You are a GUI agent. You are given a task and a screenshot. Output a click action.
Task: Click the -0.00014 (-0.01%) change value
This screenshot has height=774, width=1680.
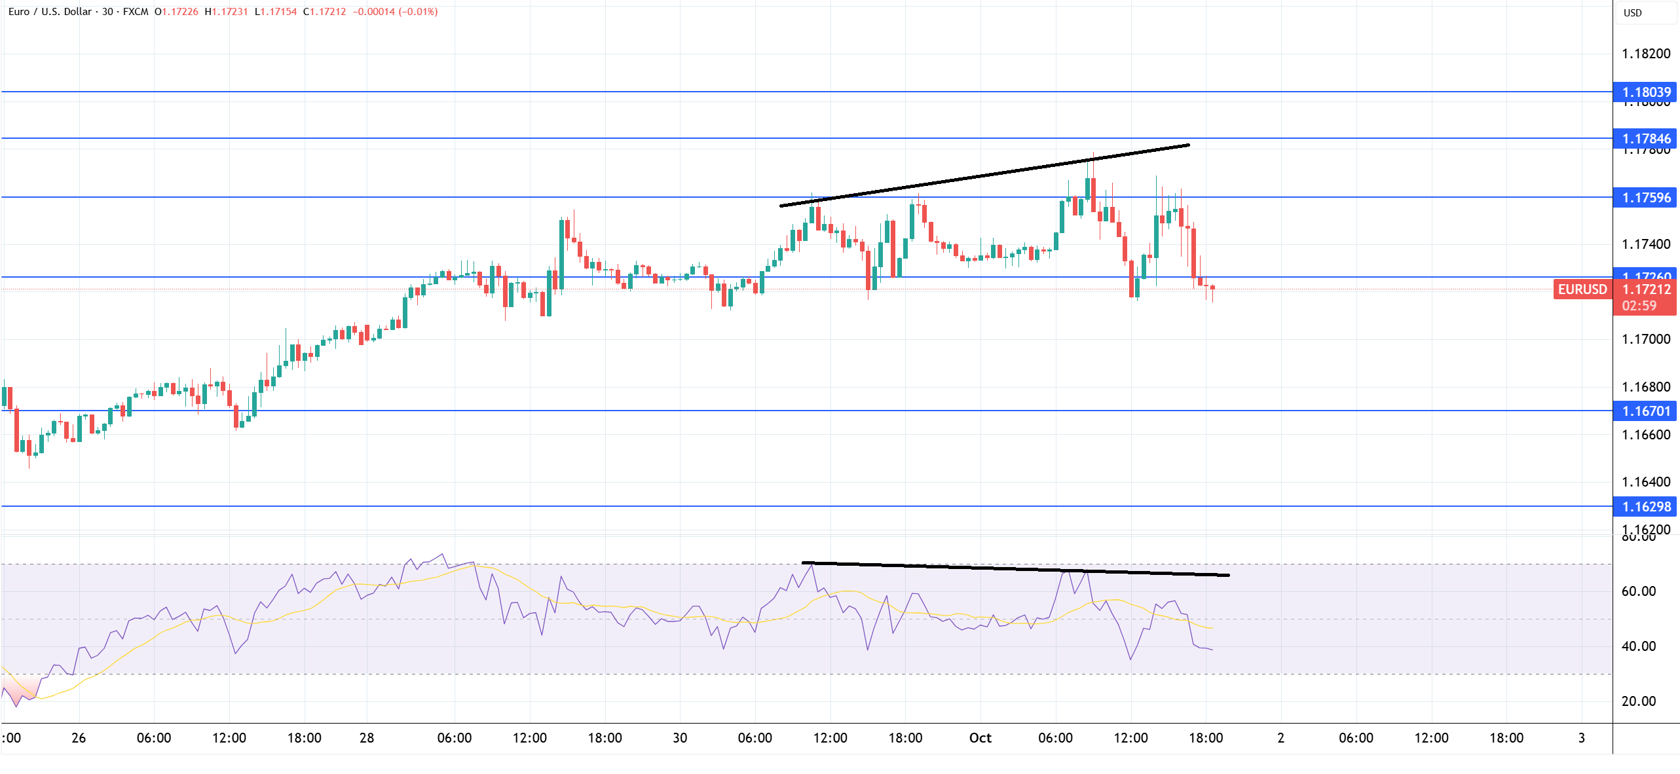point(395,12)
